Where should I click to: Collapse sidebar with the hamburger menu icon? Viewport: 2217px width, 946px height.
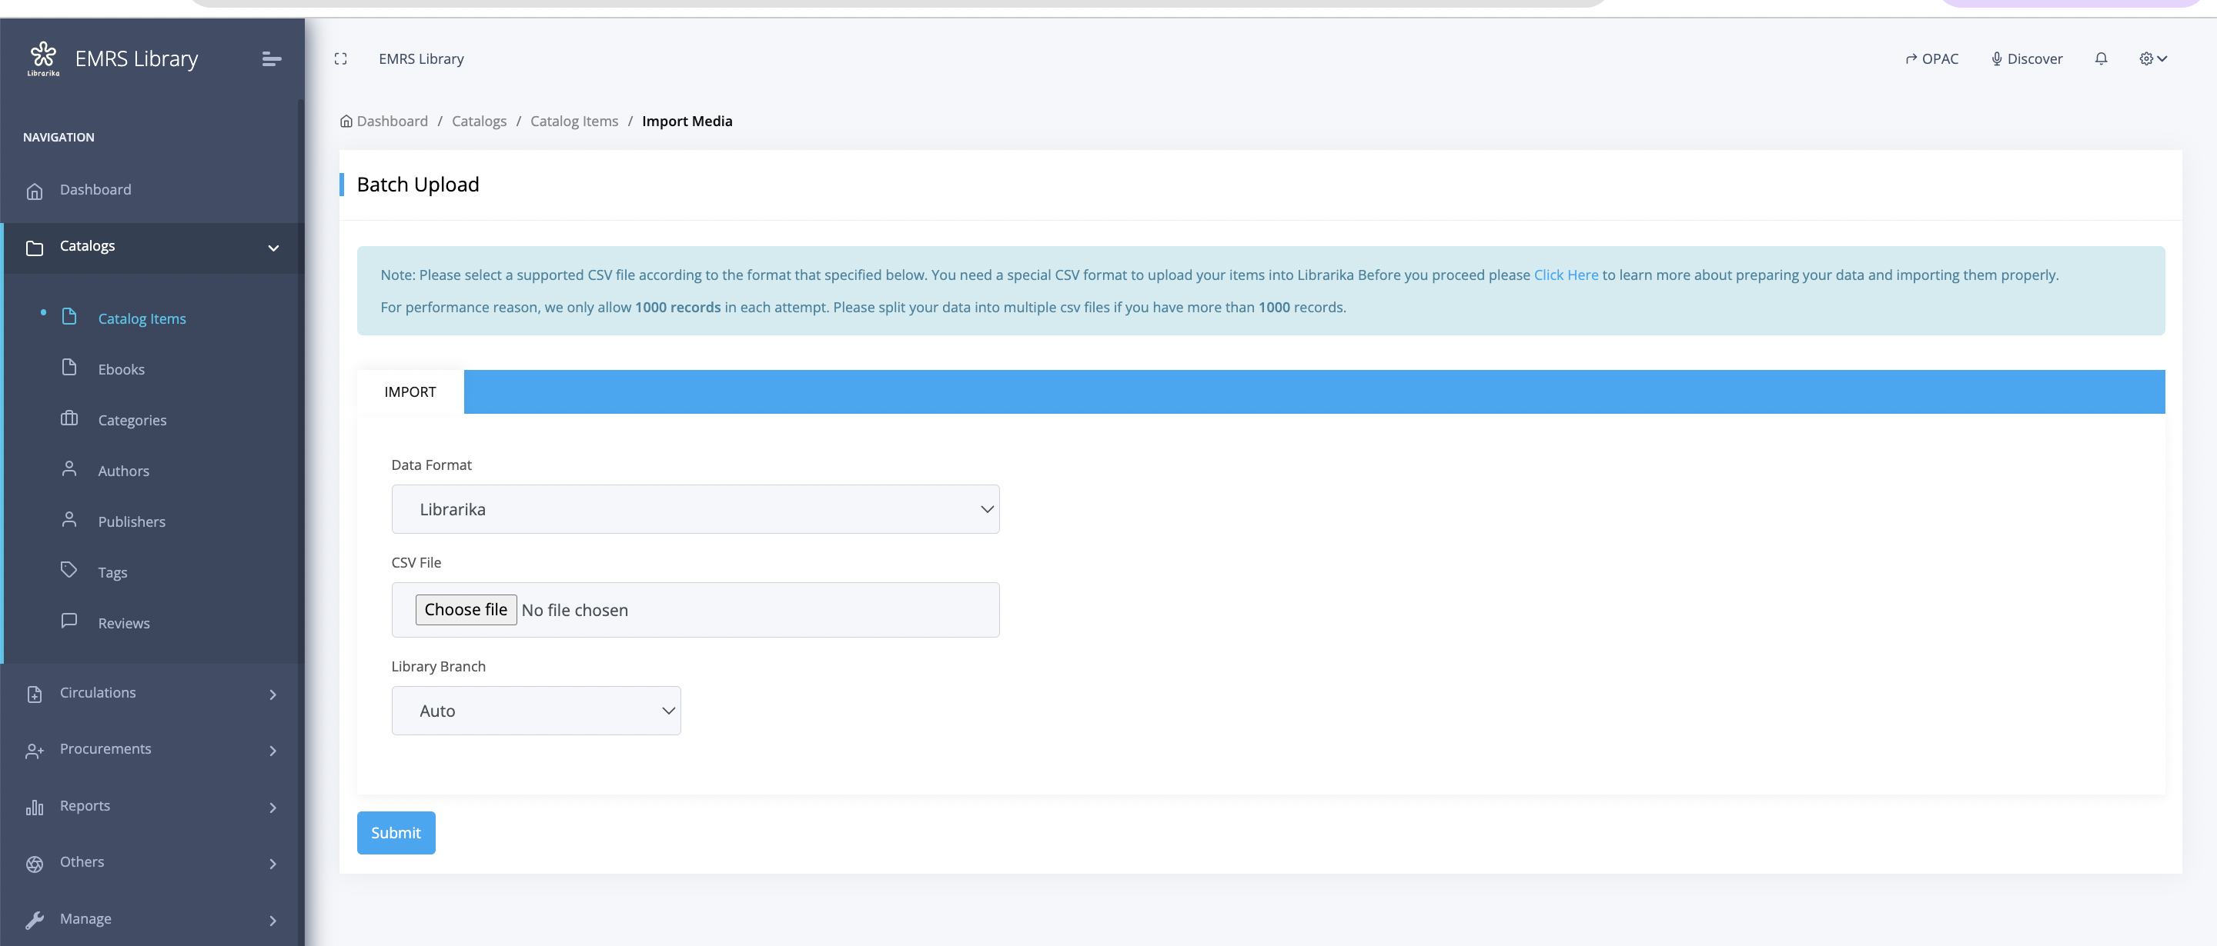[271, 59]
